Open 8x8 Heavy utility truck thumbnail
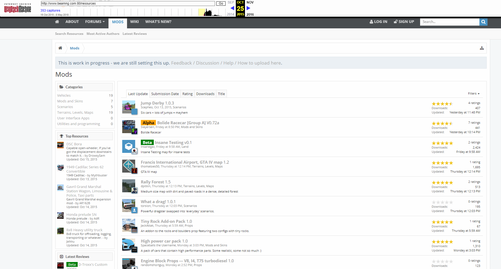 click(x=60, y=231)
